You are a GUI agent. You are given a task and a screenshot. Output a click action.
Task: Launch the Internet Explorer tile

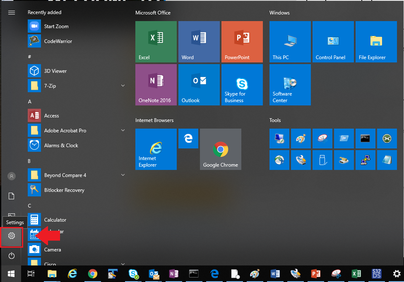tap(156, 149)
